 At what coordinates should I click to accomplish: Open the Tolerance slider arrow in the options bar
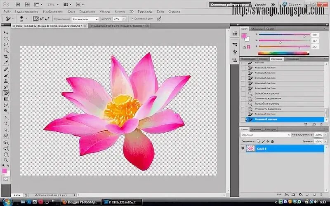pyautogui.click(x=124, y=19)
